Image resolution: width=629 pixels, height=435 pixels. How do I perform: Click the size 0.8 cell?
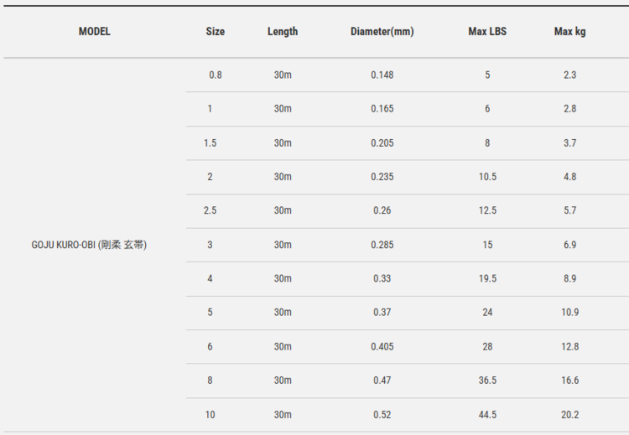(x=216, y=75)
